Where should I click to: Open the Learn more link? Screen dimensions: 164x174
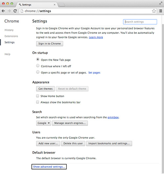pyautogui.click(x=96, y=37)
